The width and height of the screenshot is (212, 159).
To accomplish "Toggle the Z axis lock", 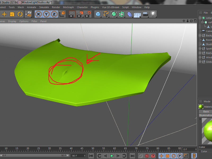I will click(54, 14).
